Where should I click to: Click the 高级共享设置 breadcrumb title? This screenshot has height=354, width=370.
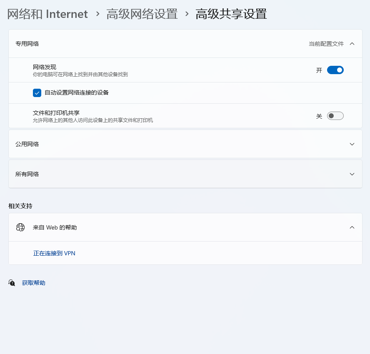[231, 14]
